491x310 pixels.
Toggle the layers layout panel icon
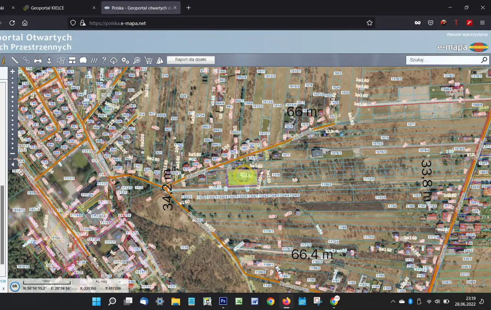coord(72,60)
